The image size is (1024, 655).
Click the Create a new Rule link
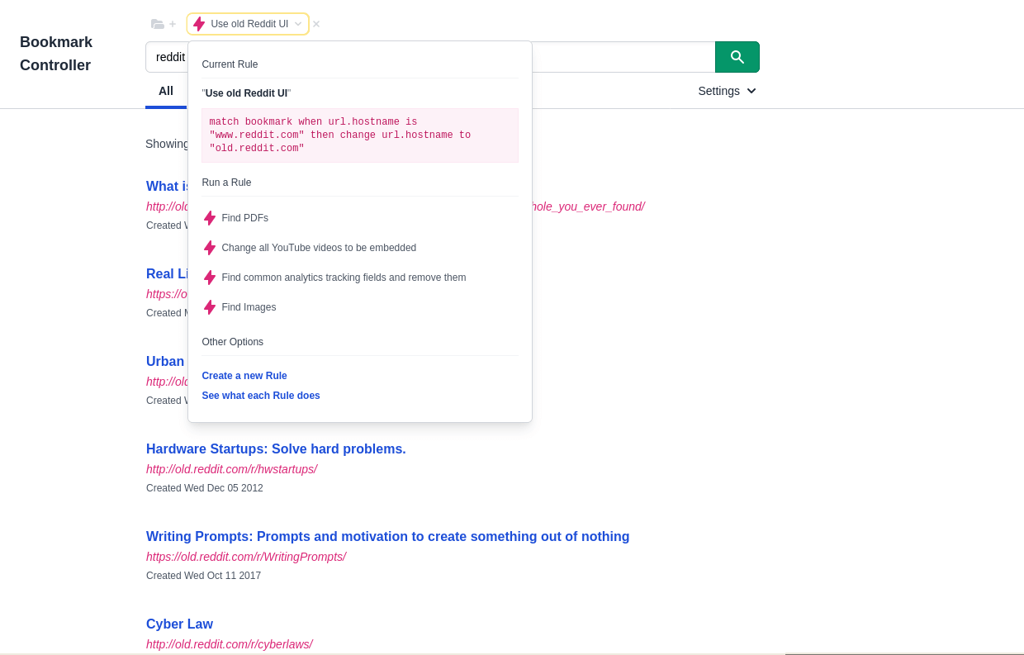click(244, 376)
